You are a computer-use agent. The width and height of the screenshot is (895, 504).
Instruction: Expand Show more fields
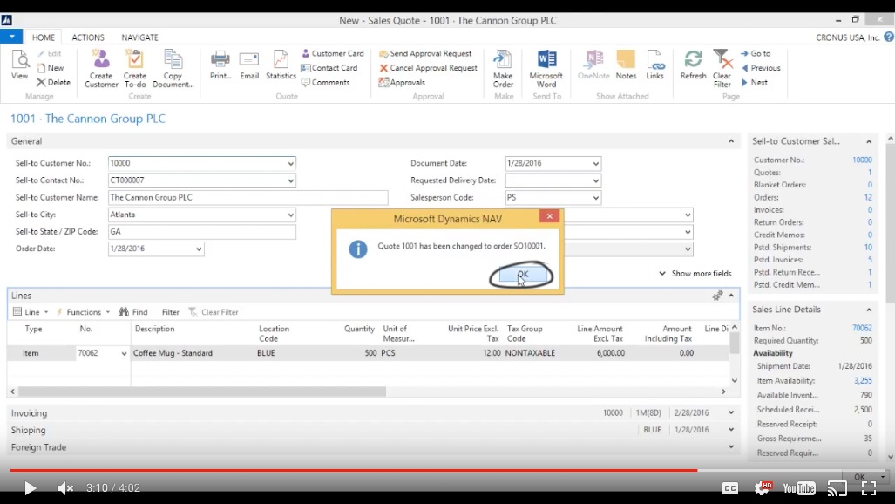(x=695, y=273)
